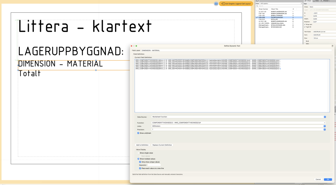This screenshot has height=185, width=336.
Task: Click the blue eye visibility icon
Action: point(216,3)
